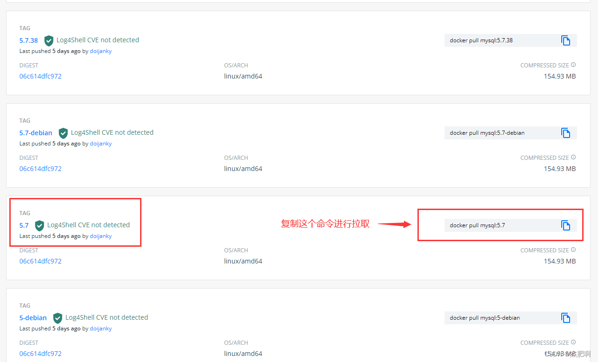Click compressed size info icon in 5-debian card
The width and height of the screenshot is (598, 362).
click(573, 342)
